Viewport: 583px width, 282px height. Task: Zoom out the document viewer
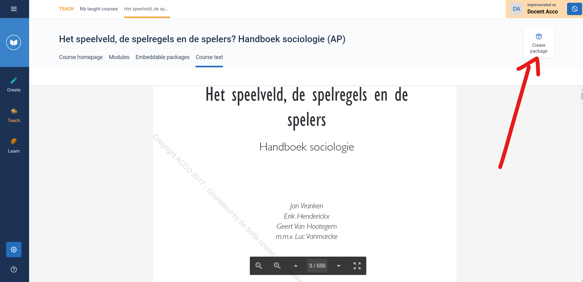coord(259,266)
